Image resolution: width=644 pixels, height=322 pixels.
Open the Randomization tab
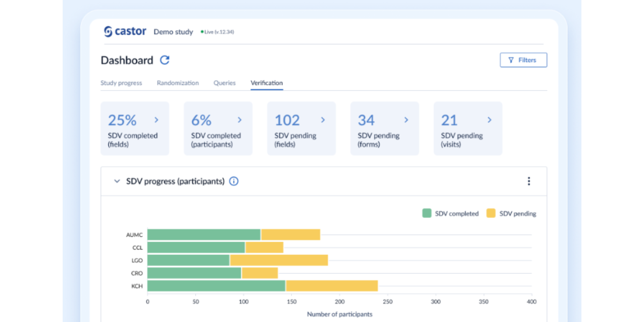coord(178,83)
